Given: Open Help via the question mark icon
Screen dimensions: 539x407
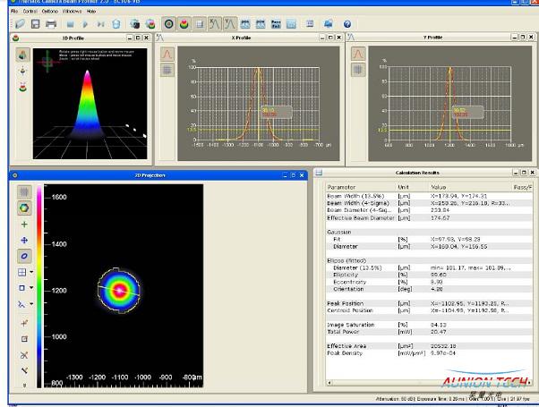Looking at the screenshot, I should 347,24.
